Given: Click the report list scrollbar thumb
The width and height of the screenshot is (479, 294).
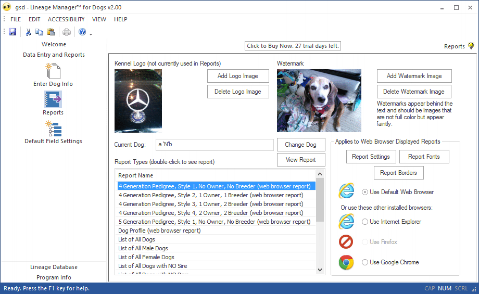Looking at the screenshot, I should tap(320, 200).
